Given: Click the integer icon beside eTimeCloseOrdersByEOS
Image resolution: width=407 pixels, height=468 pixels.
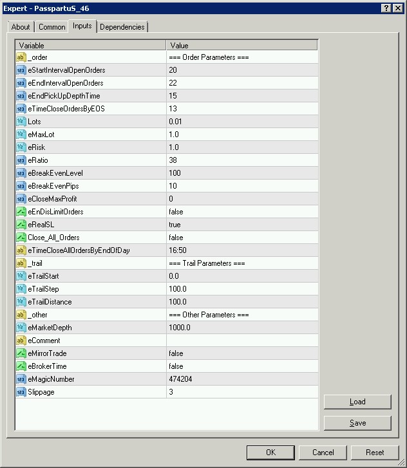Looking at the screenshot, I should [21, 108].
